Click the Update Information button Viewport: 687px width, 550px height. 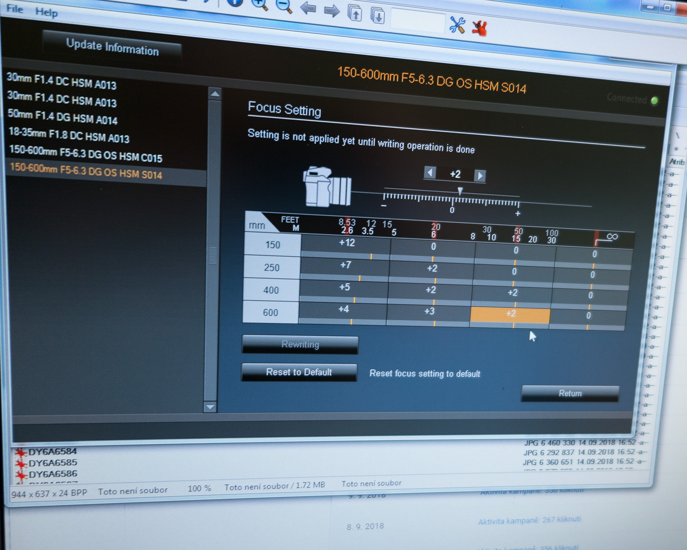[112, 47]
